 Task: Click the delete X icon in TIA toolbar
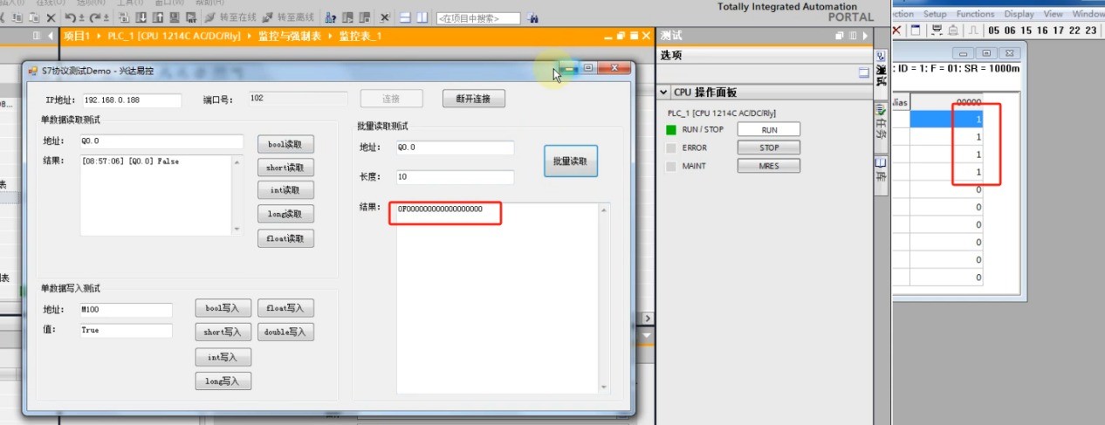(x=51, y=17)
